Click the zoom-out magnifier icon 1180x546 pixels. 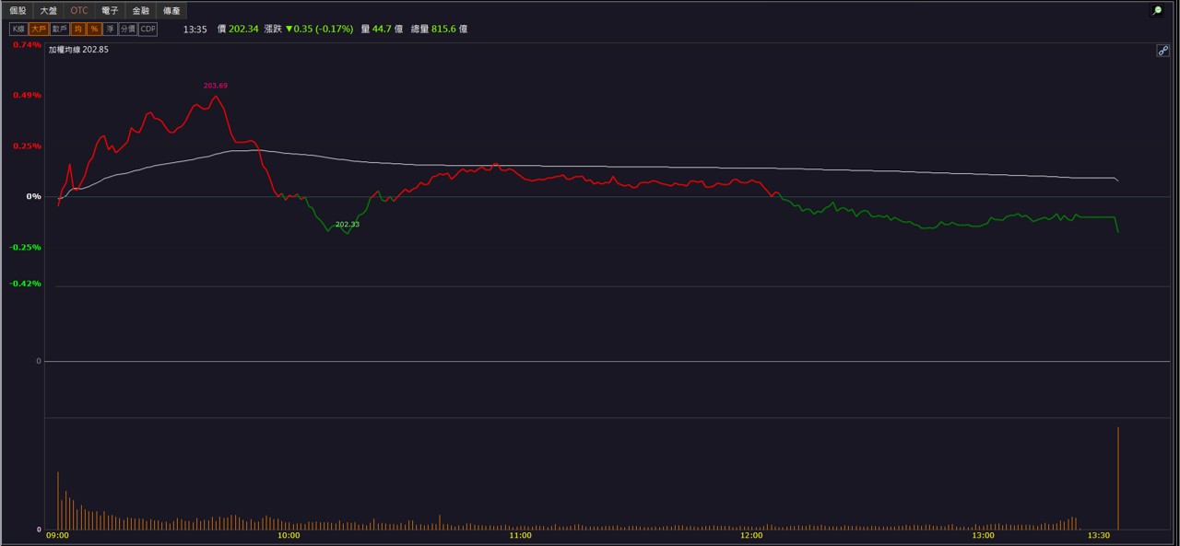[1157, 11]
